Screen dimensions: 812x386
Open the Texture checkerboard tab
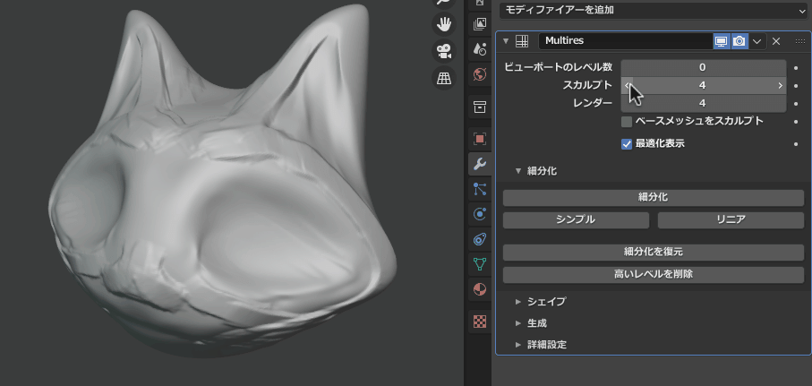click(480, 322)
